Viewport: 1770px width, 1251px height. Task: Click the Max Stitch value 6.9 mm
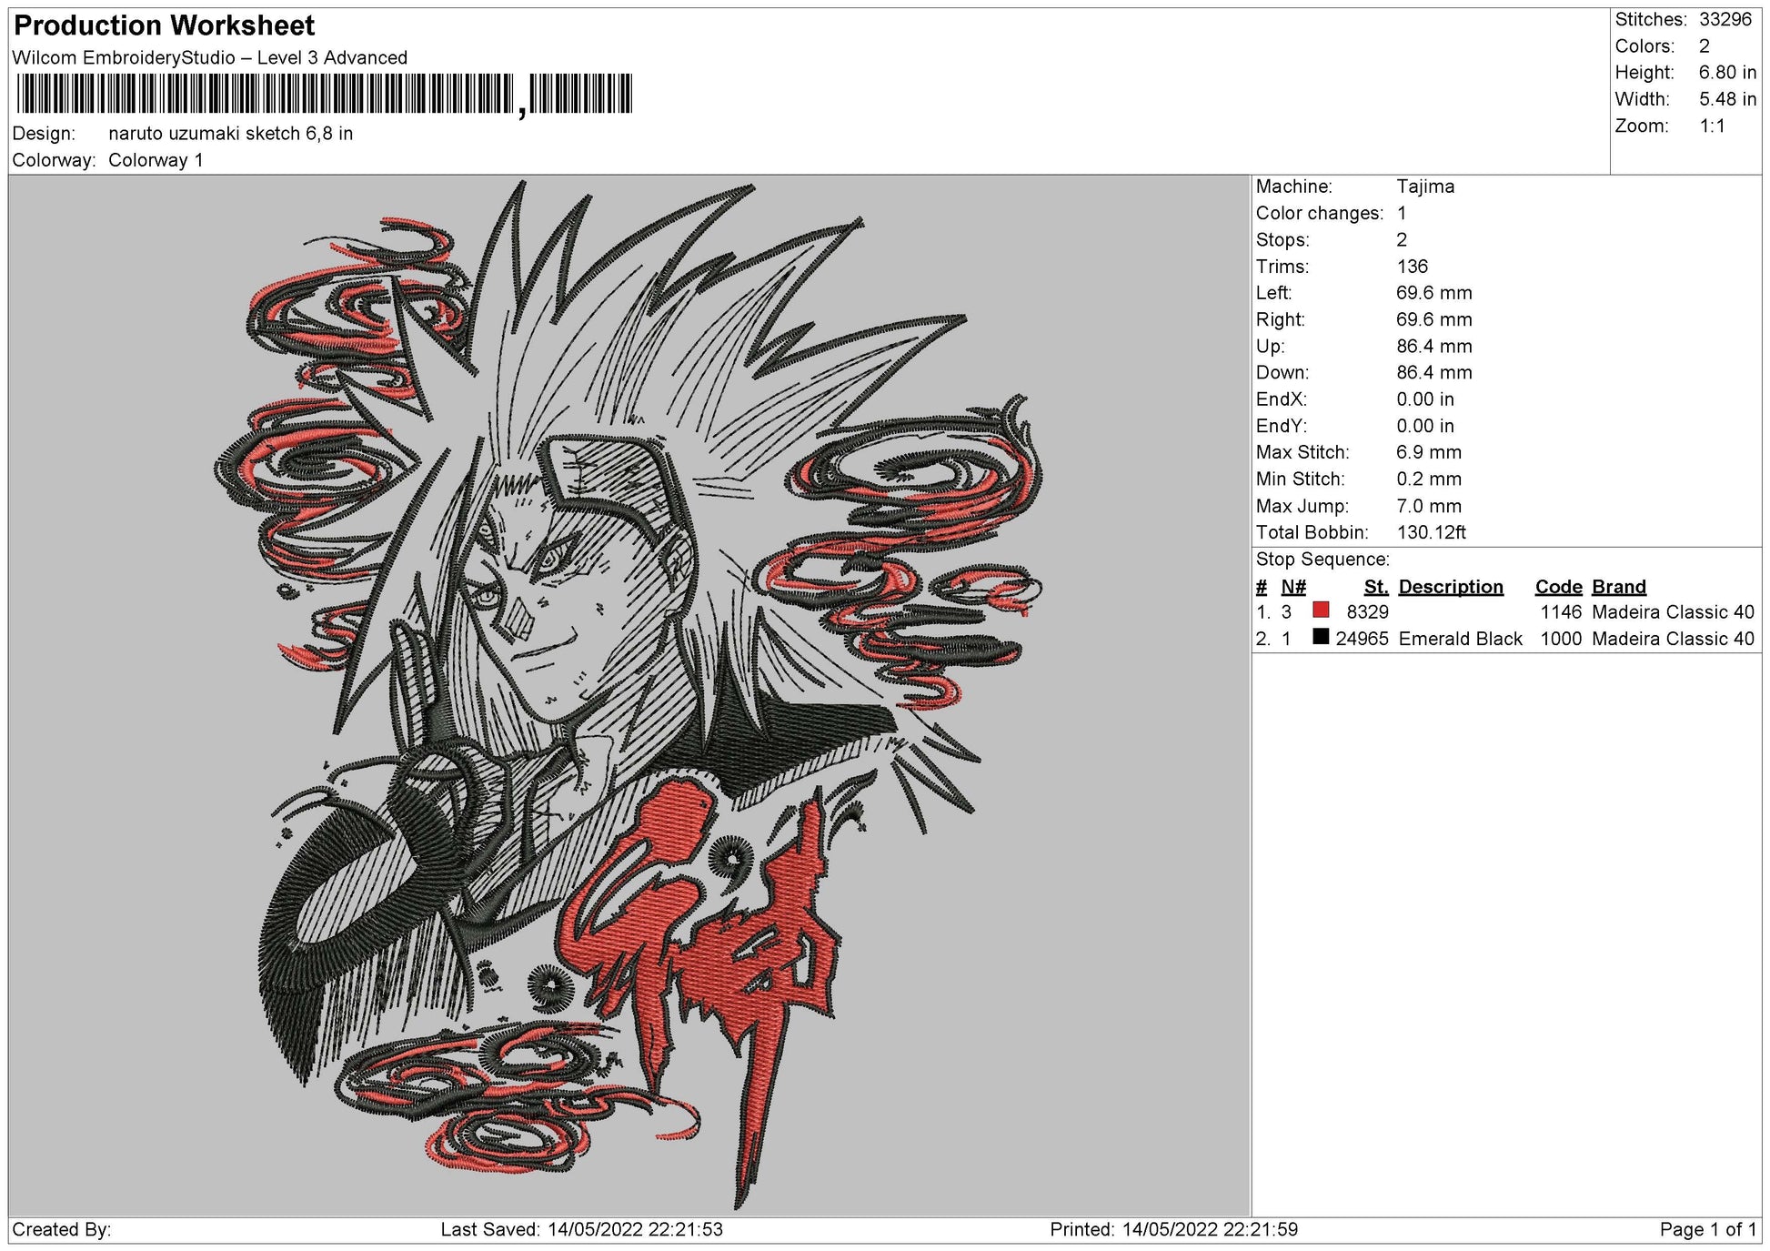1429,452
